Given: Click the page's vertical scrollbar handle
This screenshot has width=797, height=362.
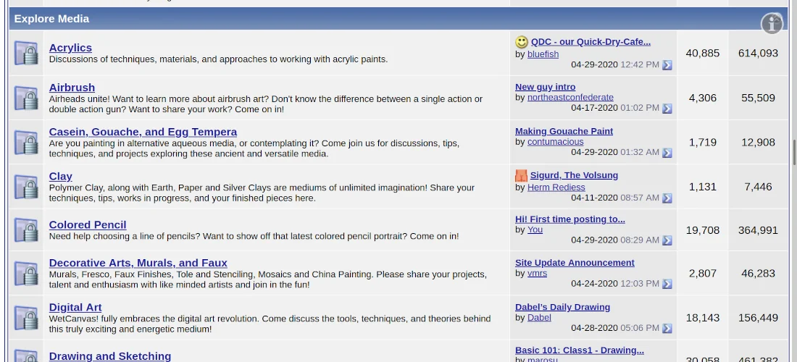Looking at the screenshot, I should coord(794,152).
